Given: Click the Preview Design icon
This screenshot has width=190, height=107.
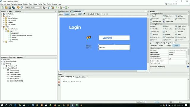Looking at the screenshot, I should click(x=84, y=14).
